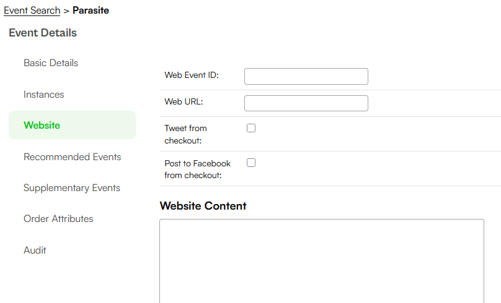Click the Web URL label

tap(184, 101)
